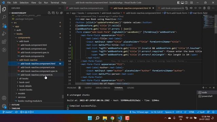Switch to OUTPUT panel tab

pyautogui.click(x=88, y=88)
